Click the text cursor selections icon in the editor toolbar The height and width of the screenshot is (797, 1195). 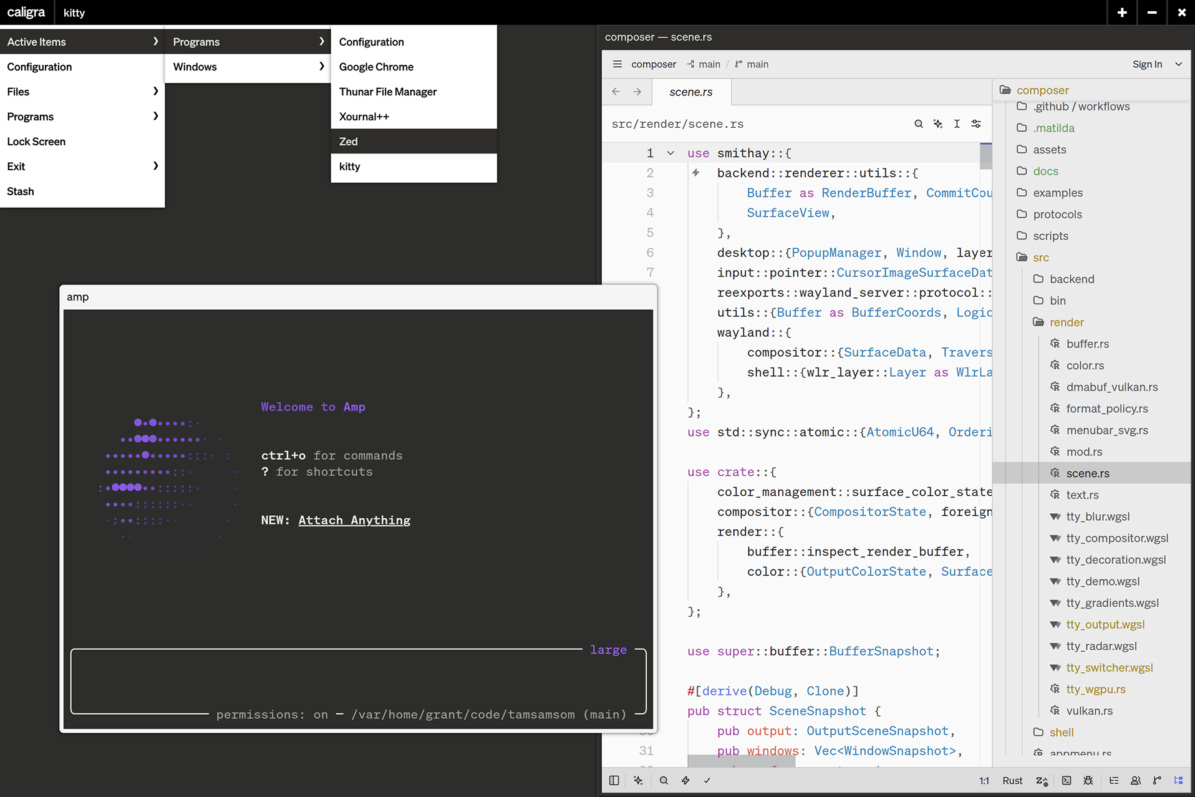pyautogui.click(x=957, y=124)
